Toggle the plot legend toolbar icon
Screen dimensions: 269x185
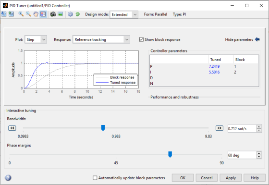tap(43, 14)
